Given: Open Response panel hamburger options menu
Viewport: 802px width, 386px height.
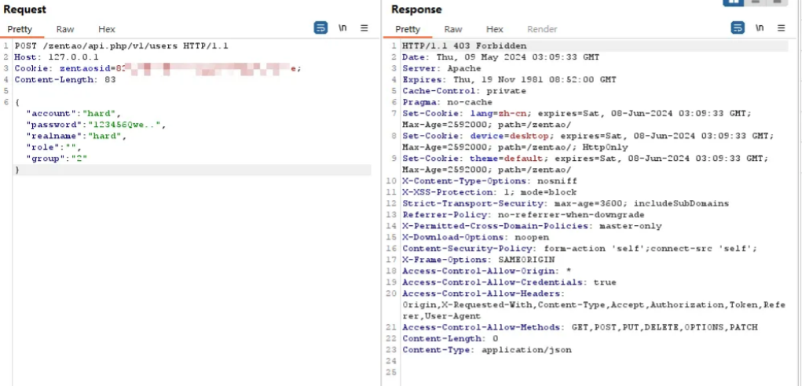Looking at the screenshot, I should pyautogui.click(x=781, y=28).
